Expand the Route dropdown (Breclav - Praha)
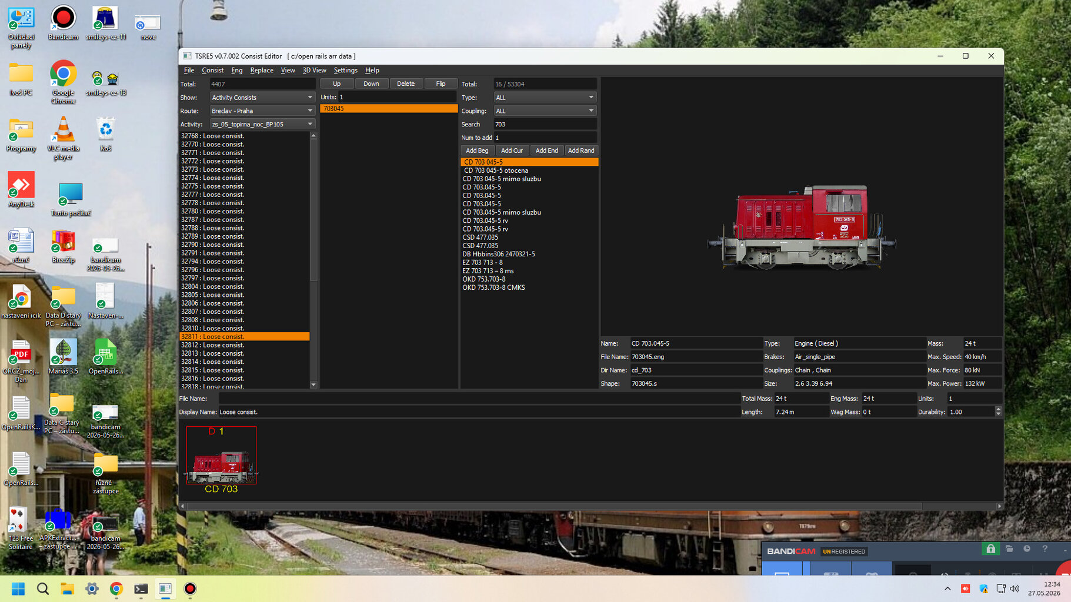 point(263,111)
